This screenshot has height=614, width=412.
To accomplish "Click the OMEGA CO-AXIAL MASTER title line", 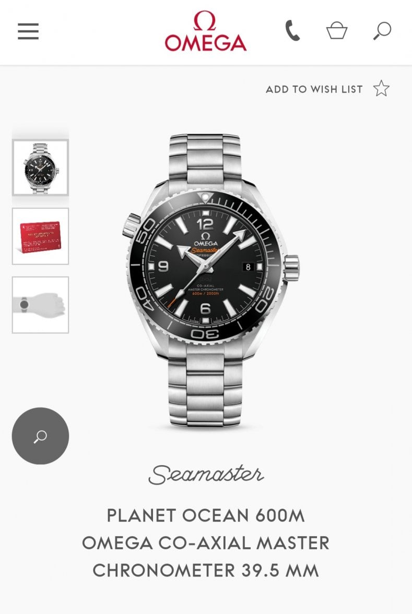I will (x=206, y=543).
